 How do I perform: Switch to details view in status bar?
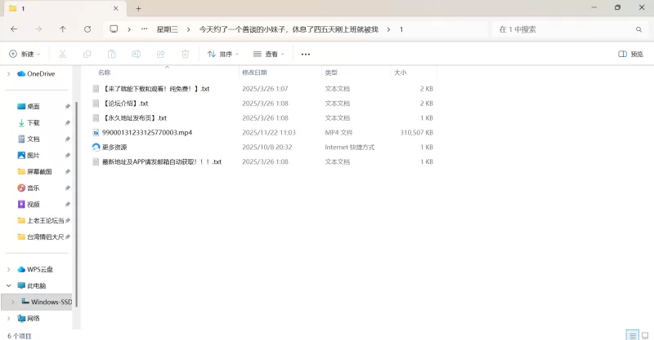tap(632, 334)
